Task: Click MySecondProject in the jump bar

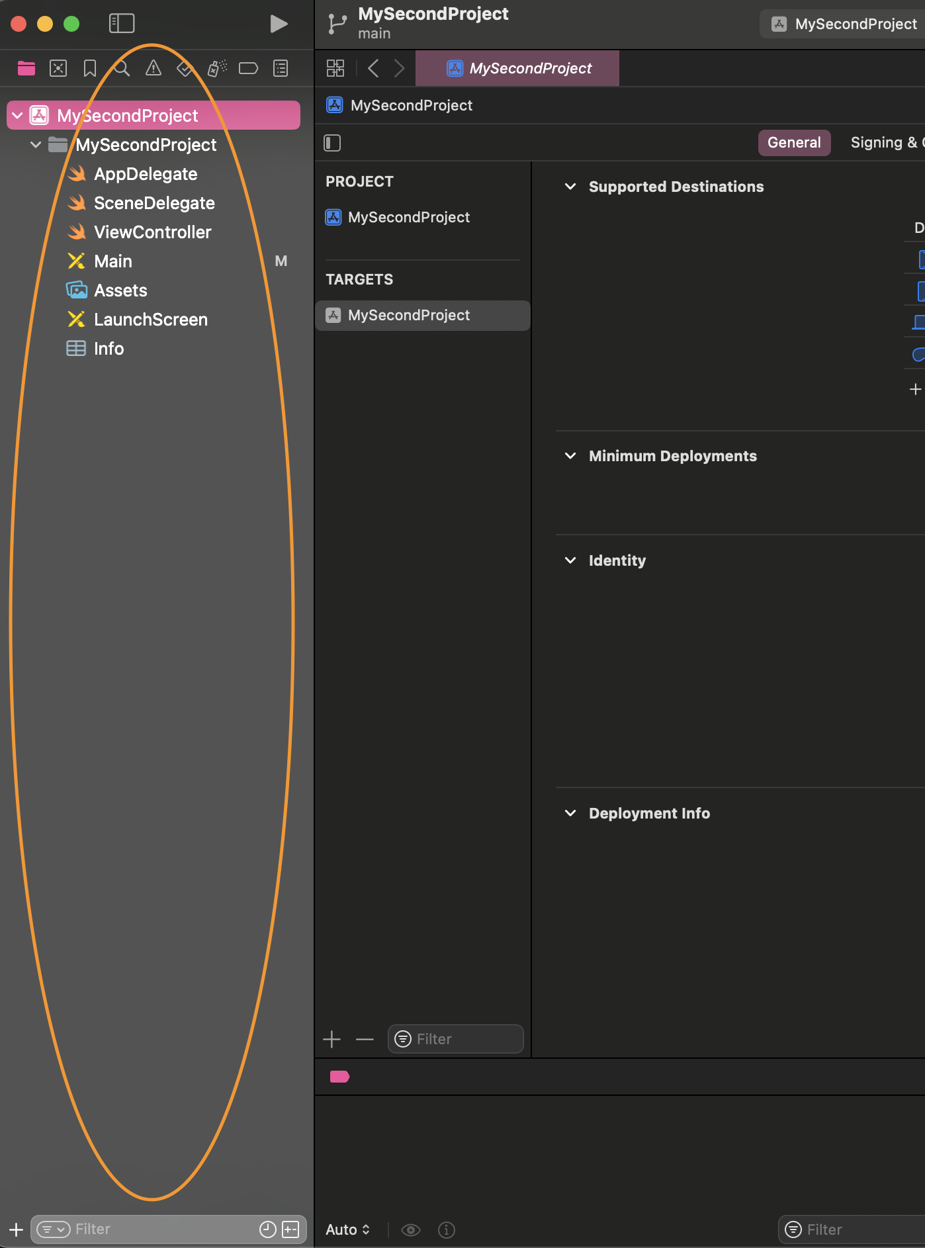Action: point(400,105)
